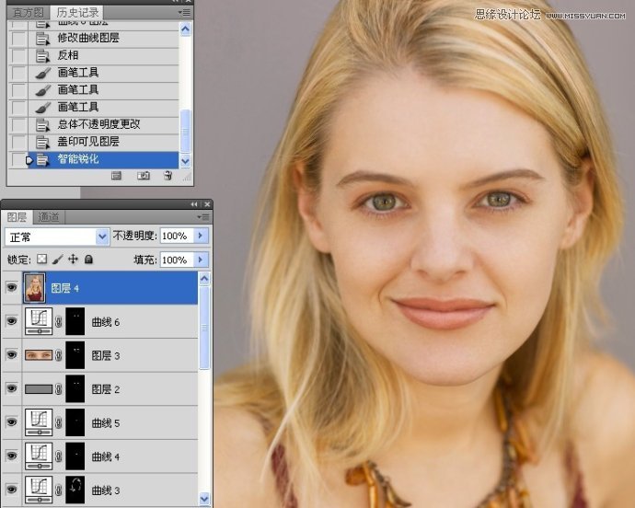635x508 pixels.
Task: Click link icon on 曲线 3 layer
Action: pyautogui.click(x=59, y=490)
